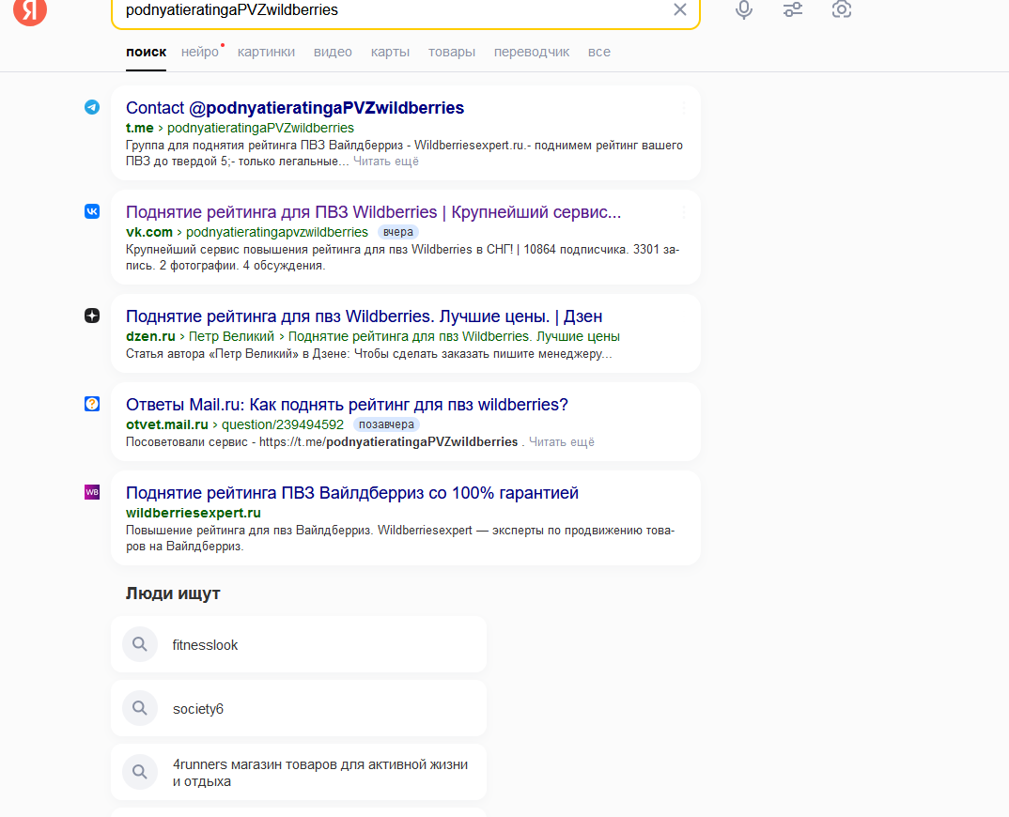Open image search camera icon
Viewport: 1009px width, 817px height.
click(x=841, y=9)
